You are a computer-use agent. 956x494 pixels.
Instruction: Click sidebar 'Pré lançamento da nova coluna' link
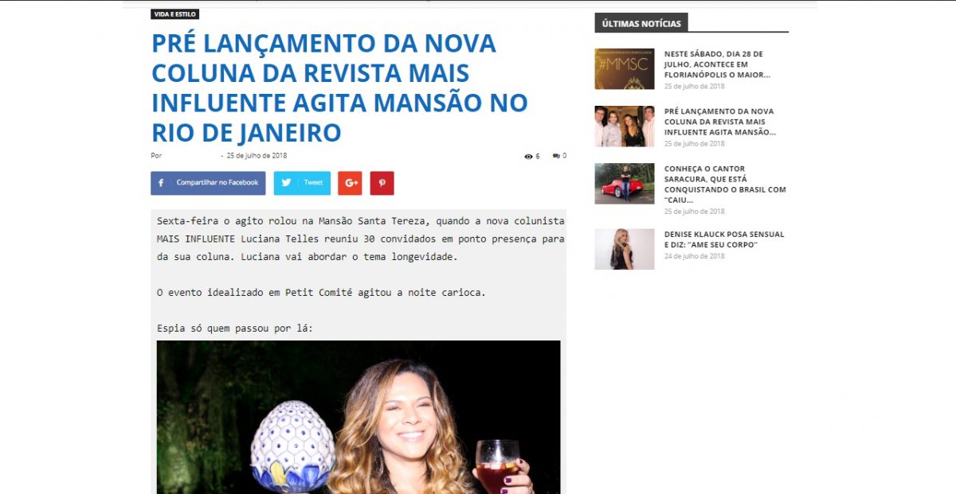point(720,122)
